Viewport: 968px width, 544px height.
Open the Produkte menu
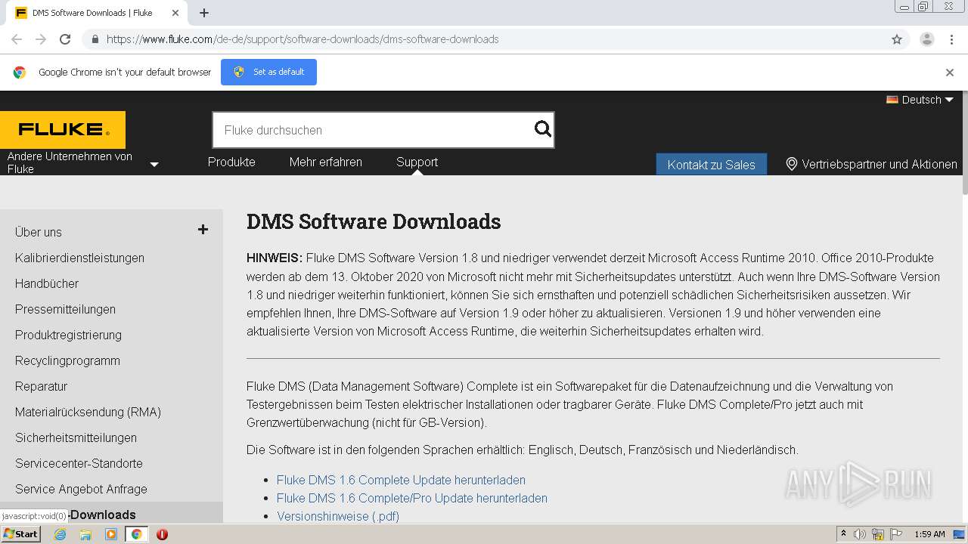click(231, 162)
